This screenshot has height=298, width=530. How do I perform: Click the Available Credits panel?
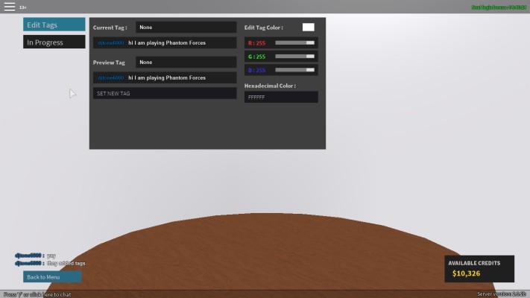479,269
